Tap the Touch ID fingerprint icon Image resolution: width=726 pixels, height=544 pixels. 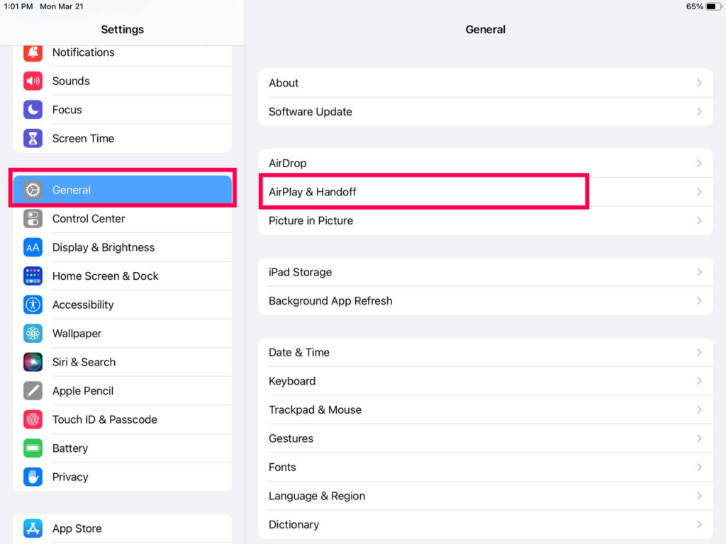click(x=33, y=419)
